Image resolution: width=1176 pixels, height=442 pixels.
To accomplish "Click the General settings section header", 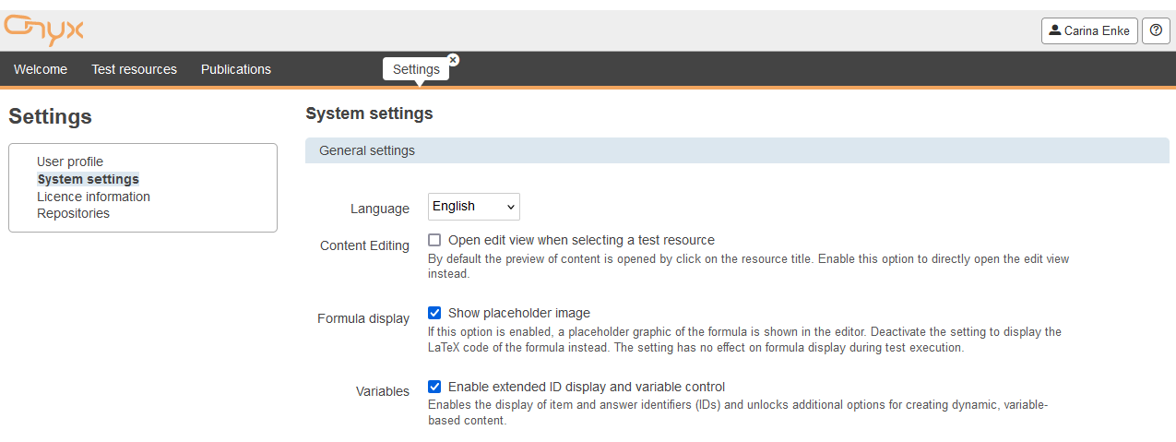I will tap(736, 150).
